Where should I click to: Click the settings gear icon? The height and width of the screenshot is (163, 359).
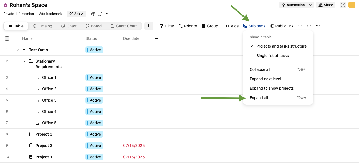pyautogui.click(x=93, y=14)
